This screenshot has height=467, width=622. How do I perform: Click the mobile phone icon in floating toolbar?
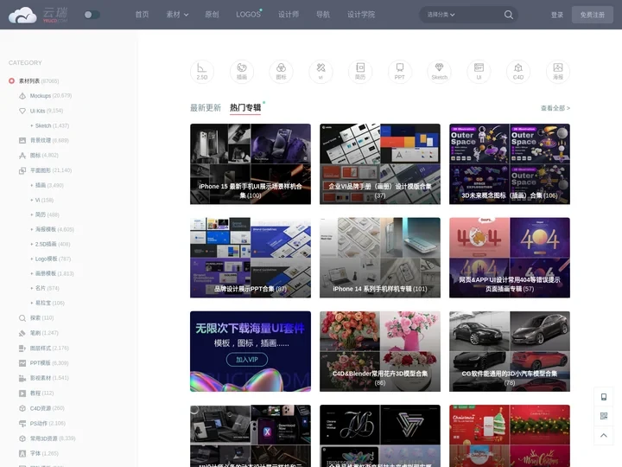pyautogui.click(x=604, y=397)
